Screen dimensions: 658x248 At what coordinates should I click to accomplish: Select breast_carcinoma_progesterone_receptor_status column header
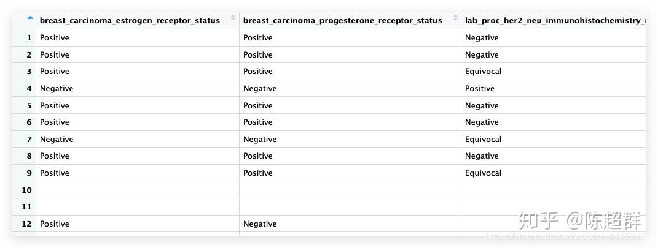(342, 21)
